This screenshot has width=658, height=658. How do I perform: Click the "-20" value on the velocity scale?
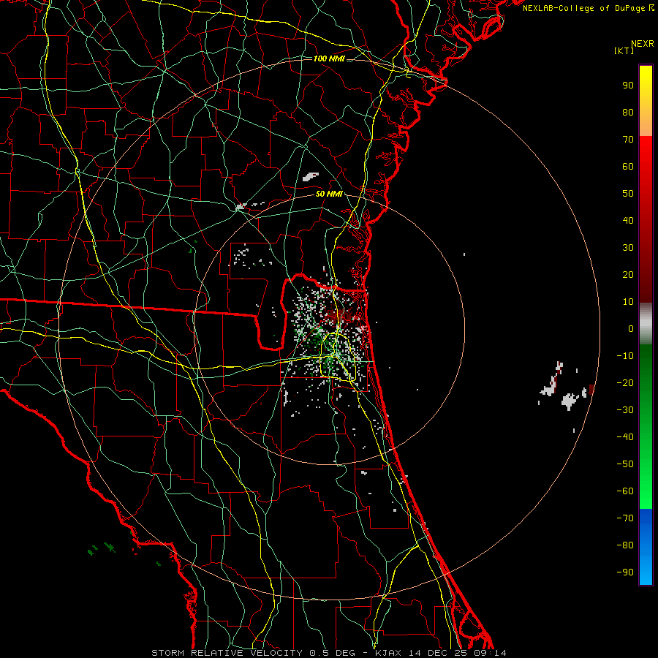coord(625,383)
